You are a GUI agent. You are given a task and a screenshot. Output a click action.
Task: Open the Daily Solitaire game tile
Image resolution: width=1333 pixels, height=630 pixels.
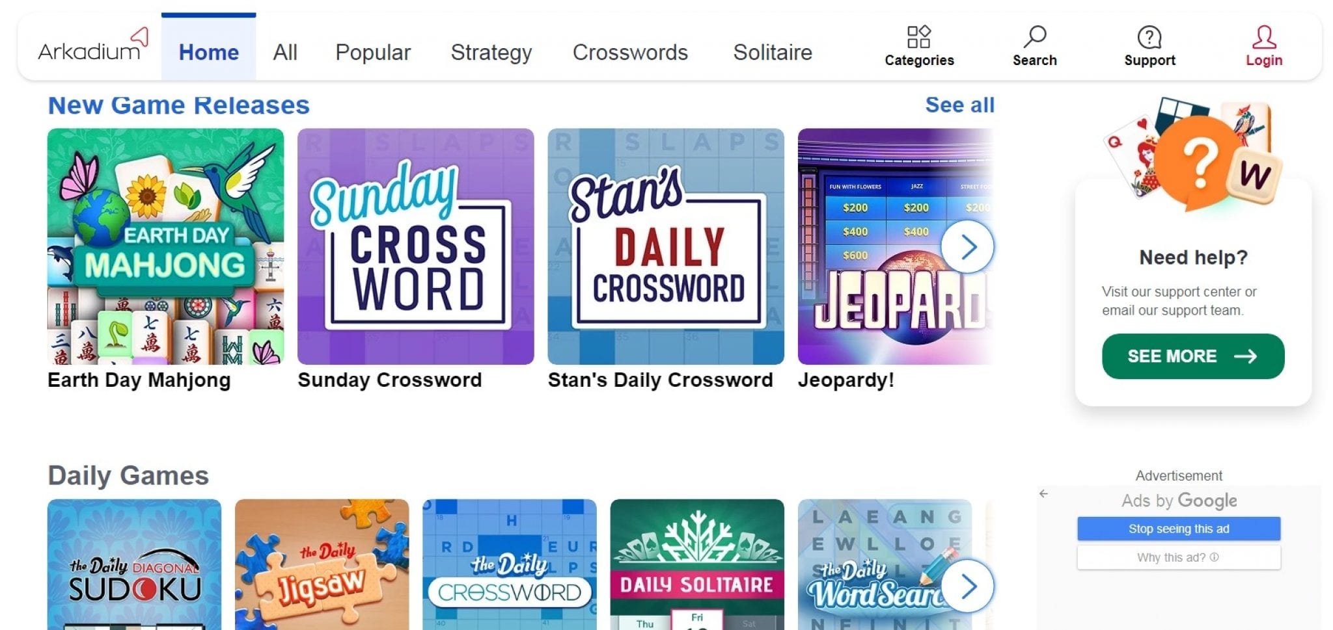coord(697,564)
